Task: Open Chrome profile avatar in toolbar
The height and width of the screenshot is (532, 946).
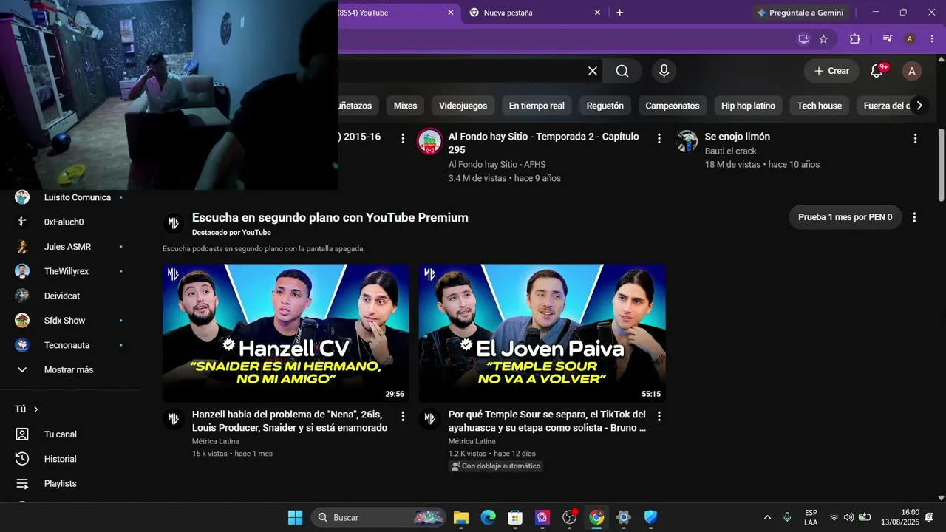Action: [910, 39]
